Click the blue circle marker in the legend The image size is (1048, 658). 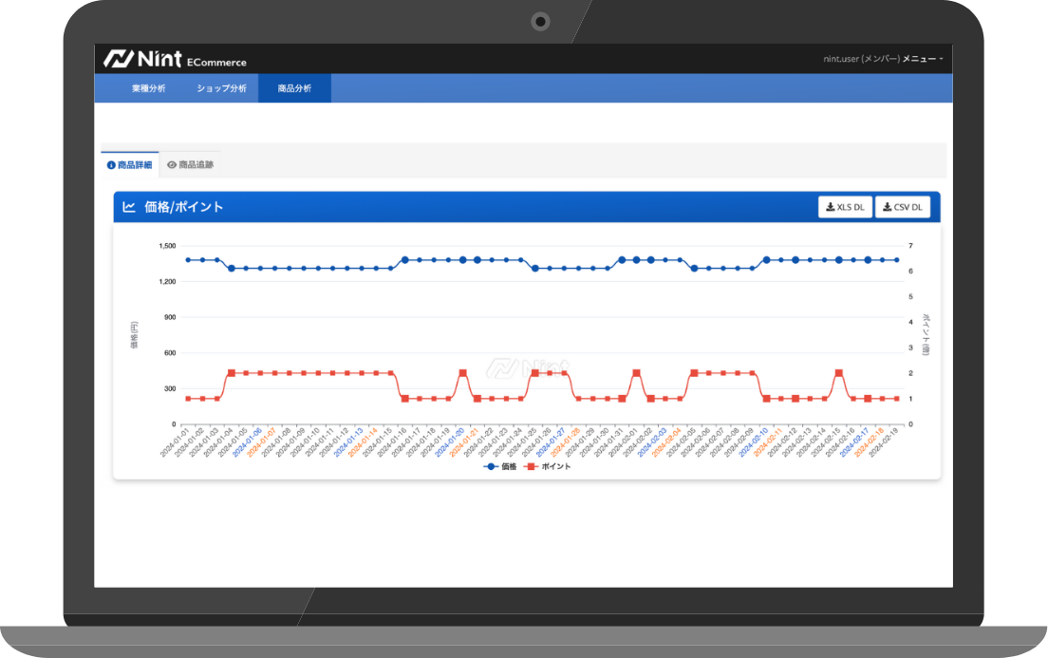(491, 467)
